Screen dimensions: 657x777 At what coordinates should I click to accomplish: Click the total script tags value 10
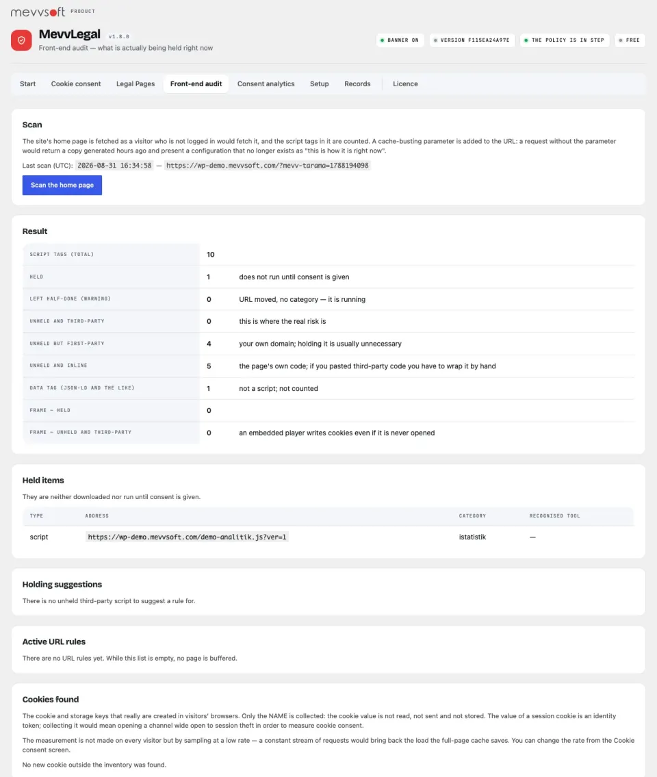[x=211, y=254]
